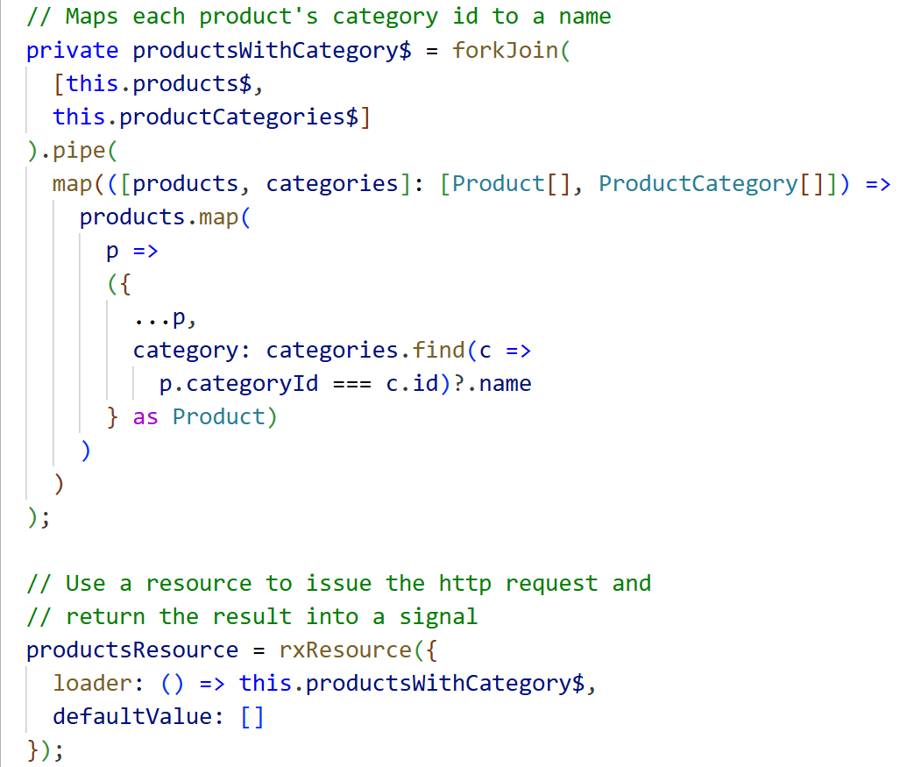This screenshot has height=767, width=900.
Task: Click "this.productsWithCategory$," in the loader
Action: point(418,683)
